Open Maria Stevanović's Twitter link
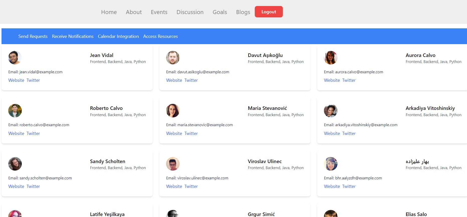This screenshot has width=467, height=217. pos(191,133)
